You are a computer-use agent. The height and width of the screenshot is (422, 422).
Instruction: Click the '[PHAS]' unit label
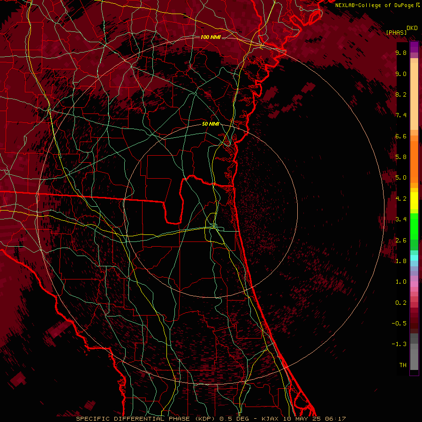coord(396,32)
